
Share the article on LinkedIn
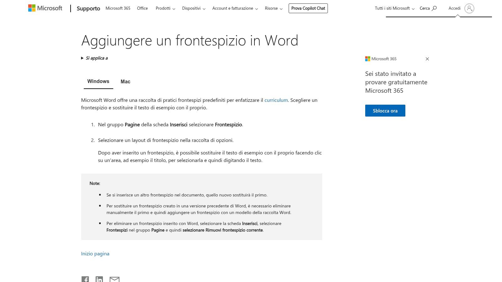pyautogui.click(x=99, y=279)
